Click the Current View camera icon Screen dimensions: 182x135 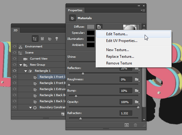coord(25,59)
